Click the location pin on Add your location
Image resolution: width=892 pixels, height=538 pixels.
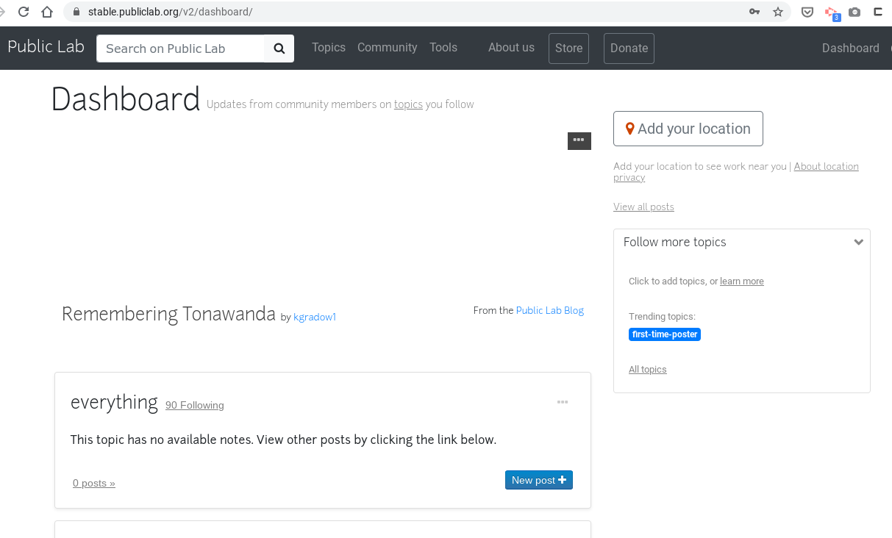tap(630, 128)
